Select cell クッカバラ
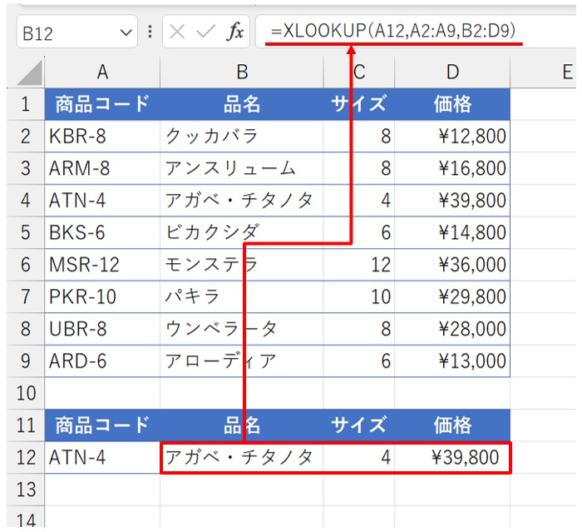Viewport: 582px width, 532px height. (x=242, y=136)
